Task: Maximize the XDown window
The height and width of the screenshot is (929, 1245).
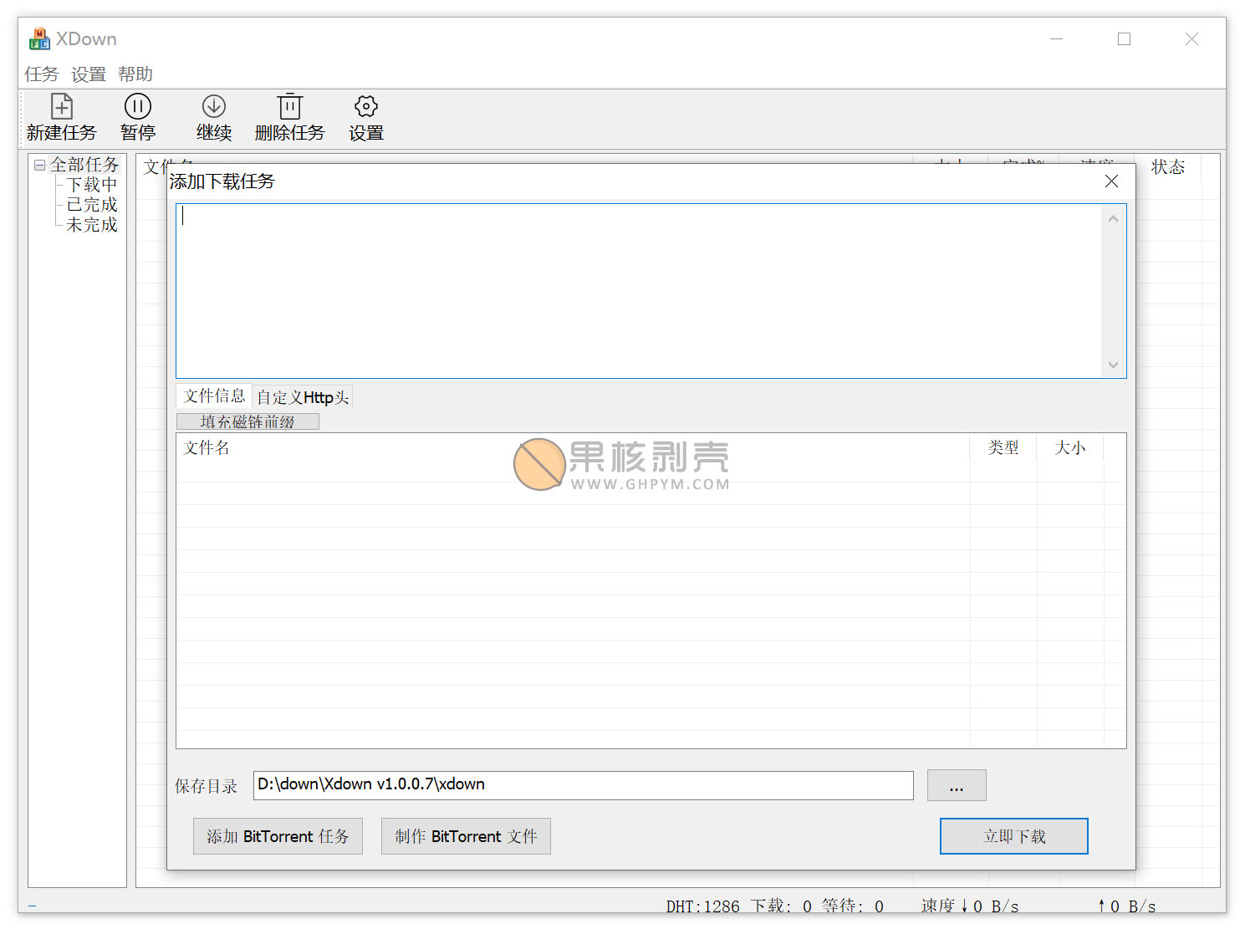Action: (x=1124, y=38)
